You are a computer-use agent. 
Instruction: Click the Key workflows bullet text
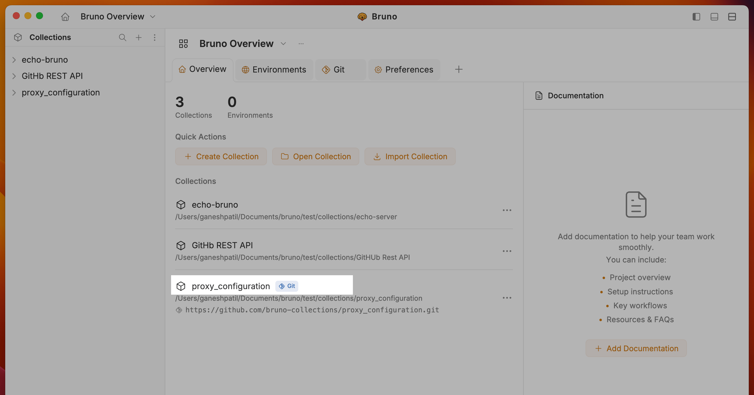pyautogui.click(x=640, y=306)
